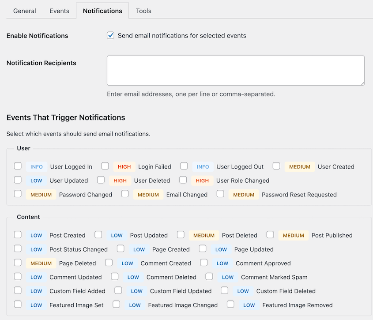The width and height of the screenshot is (373, 320).
Task: Select the Notifications tab
Action: [102, 11]
